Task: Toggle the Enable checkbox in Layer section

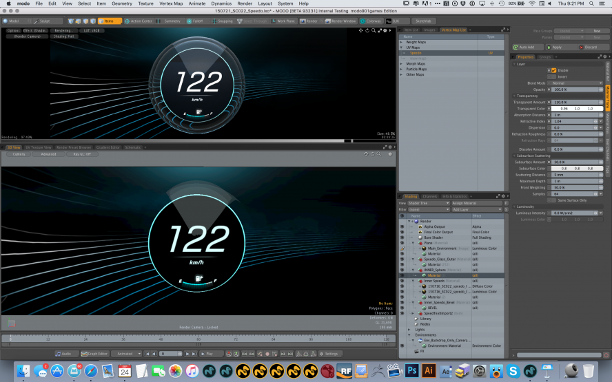Action: coord(553,70)
